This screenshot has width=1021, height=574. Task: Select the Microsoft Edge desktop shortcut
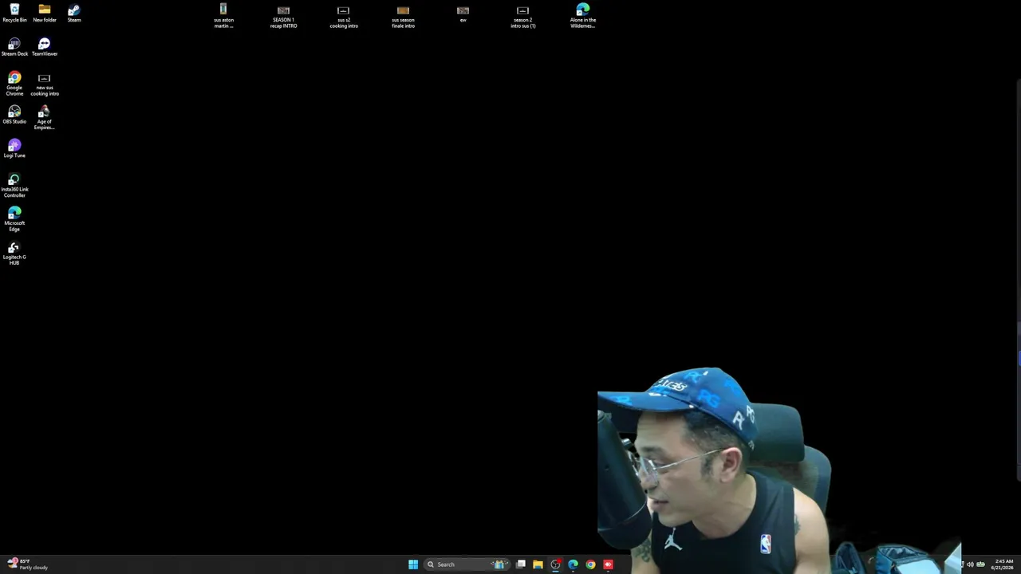pyautogui.click(x=14, y=219)
